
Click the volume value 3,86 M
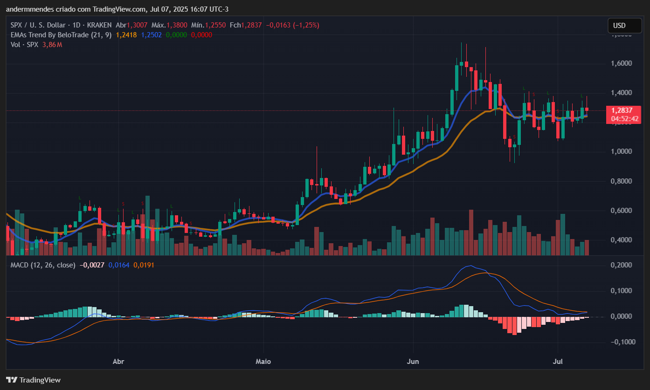[x=52, y=45]
